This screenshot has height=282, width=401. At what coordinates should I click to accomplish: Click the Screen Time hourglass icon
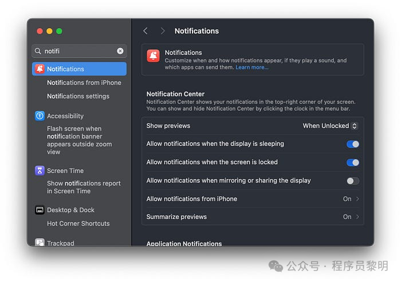point(40,170)
